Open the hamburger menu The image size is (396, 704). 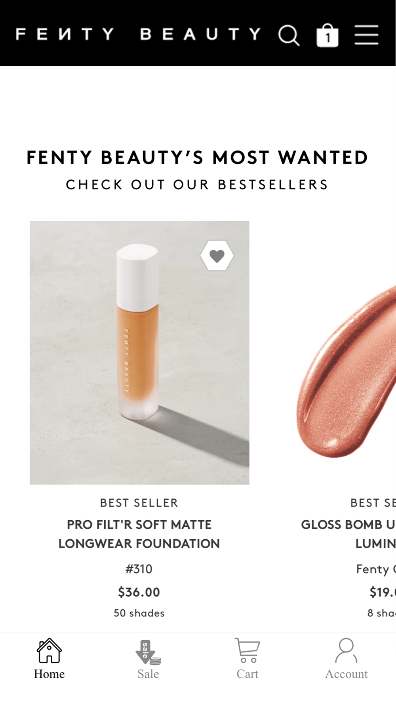pos(366,35)
